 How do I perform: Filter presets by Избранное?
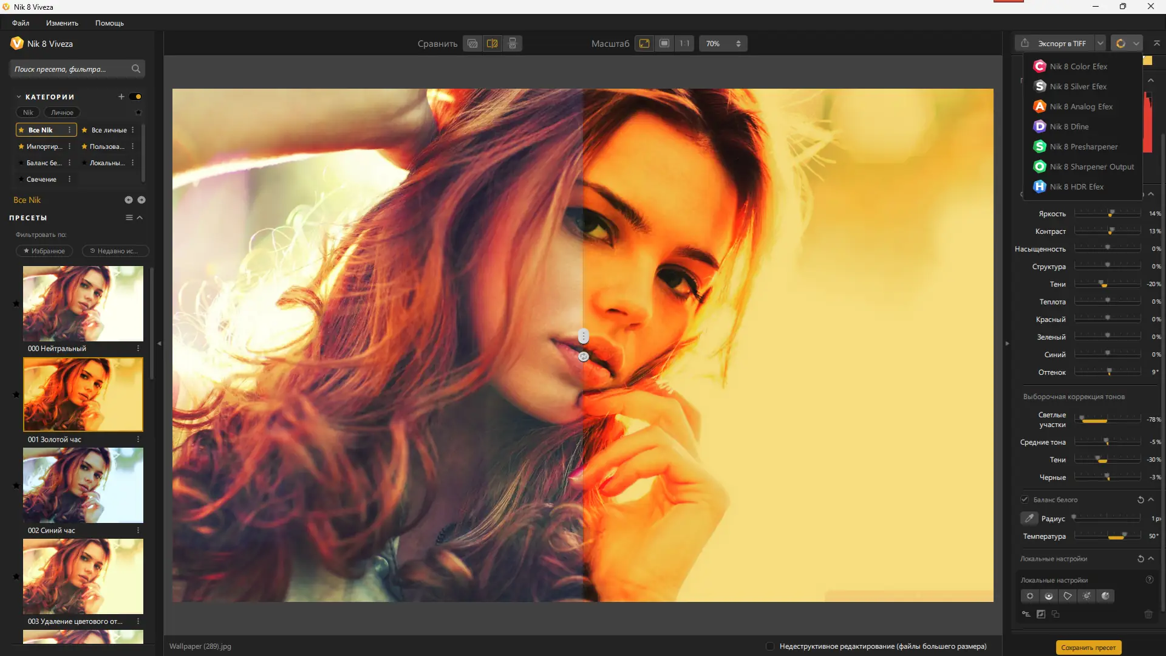[44, 251]
